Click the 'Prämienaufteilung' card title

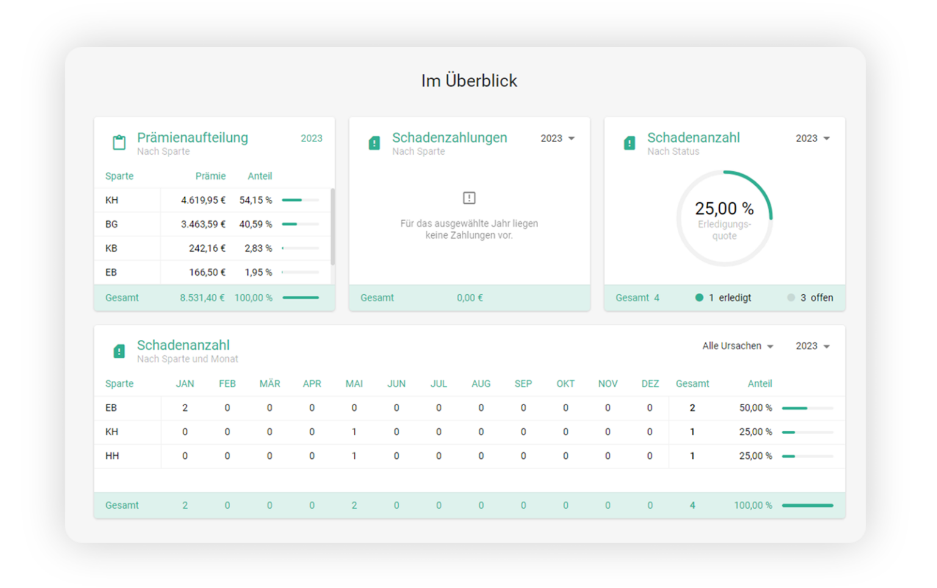[193, 138]
